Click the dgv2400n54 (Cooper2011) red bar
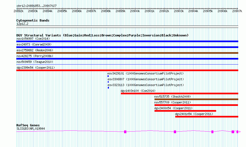 tap(185, 111)
